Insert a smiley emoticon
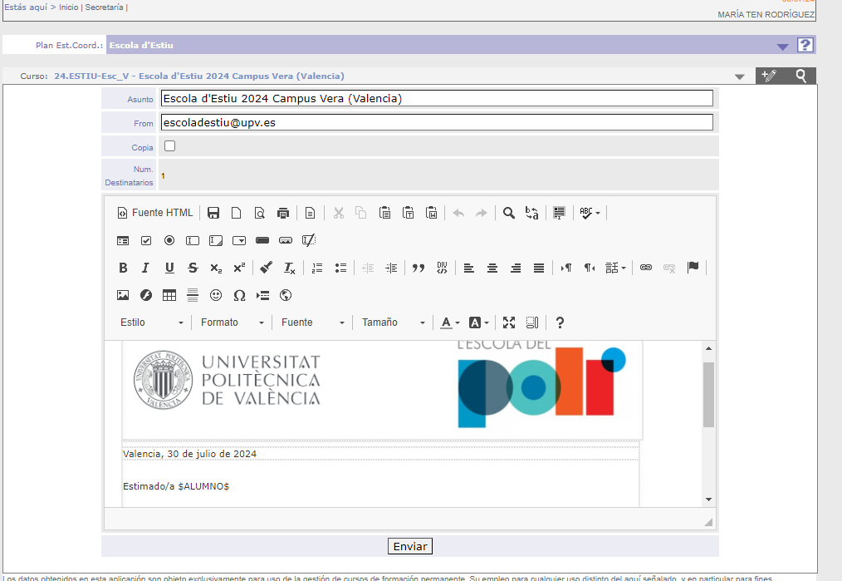 tap(216, 295)
